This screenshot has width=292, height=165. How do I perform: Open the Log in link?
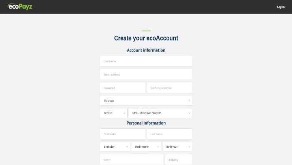(x=281, y=7)
